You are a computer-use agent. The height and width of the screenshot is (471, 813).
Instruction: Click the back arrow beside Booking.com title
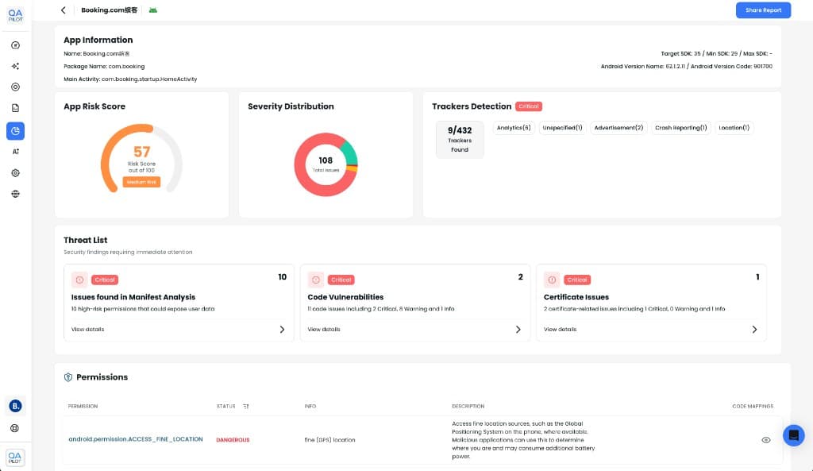63,10
